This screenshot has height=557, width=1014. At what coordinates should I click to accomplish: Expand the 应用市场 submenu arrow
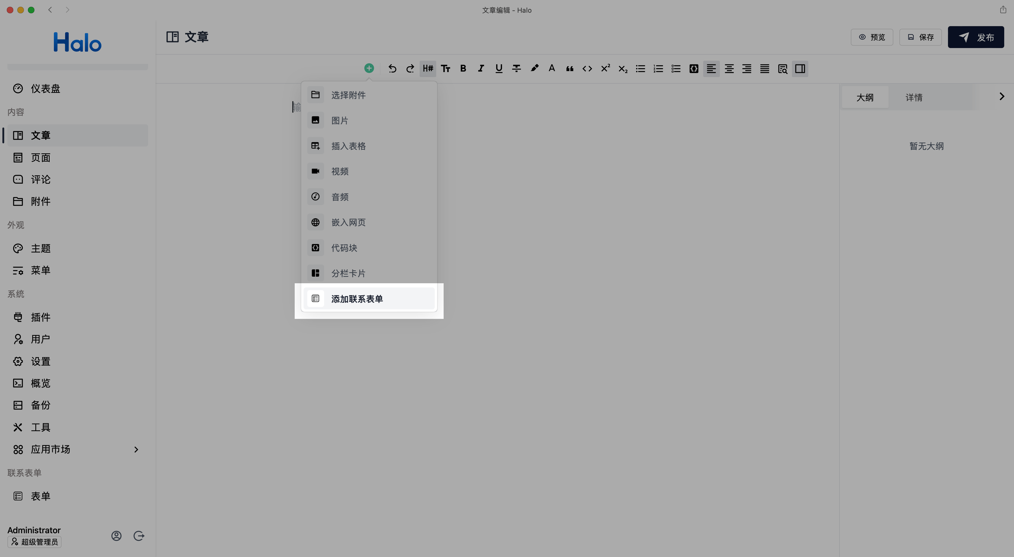pos(136,450)
